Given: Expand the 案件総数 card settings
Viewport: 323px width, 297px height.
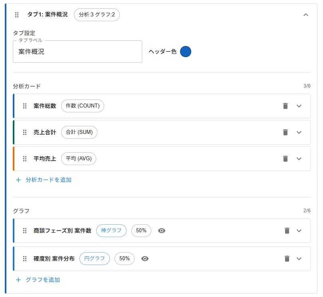Looking at the screenshot, I should coord(299,106).
